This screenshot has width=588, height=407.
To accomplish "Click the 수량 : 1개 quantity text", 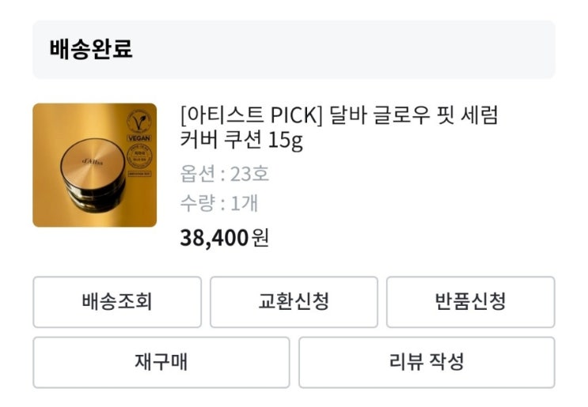I will click(x=219, y=203).
